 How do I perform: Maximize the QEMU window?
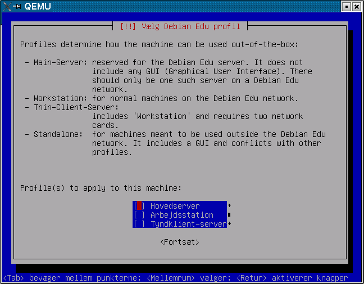pyautogui.click(x=347, y=7)
